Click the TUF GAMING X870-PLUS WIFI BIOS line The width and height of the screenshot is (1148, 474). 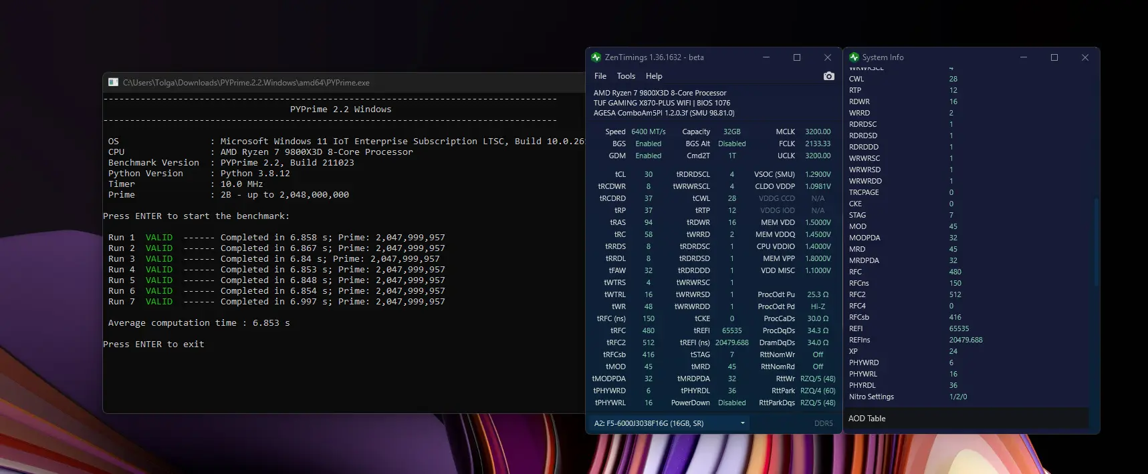click(662, 103)
